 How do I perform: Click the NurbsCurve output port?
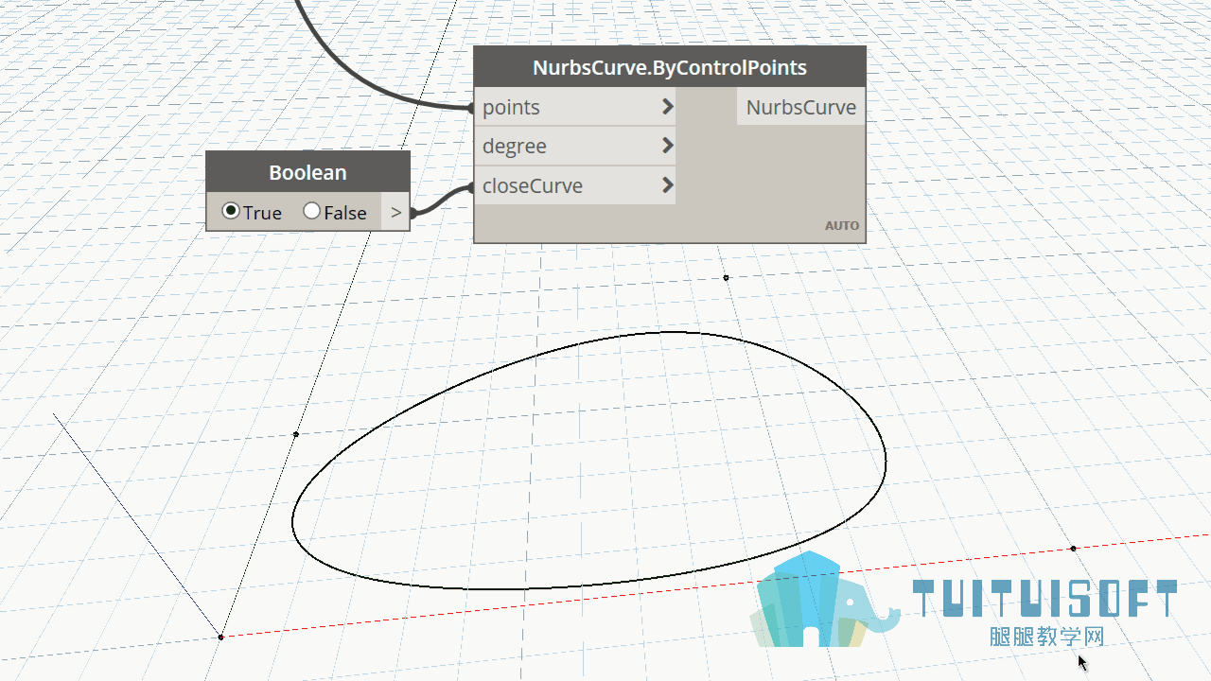pos(800,107)
